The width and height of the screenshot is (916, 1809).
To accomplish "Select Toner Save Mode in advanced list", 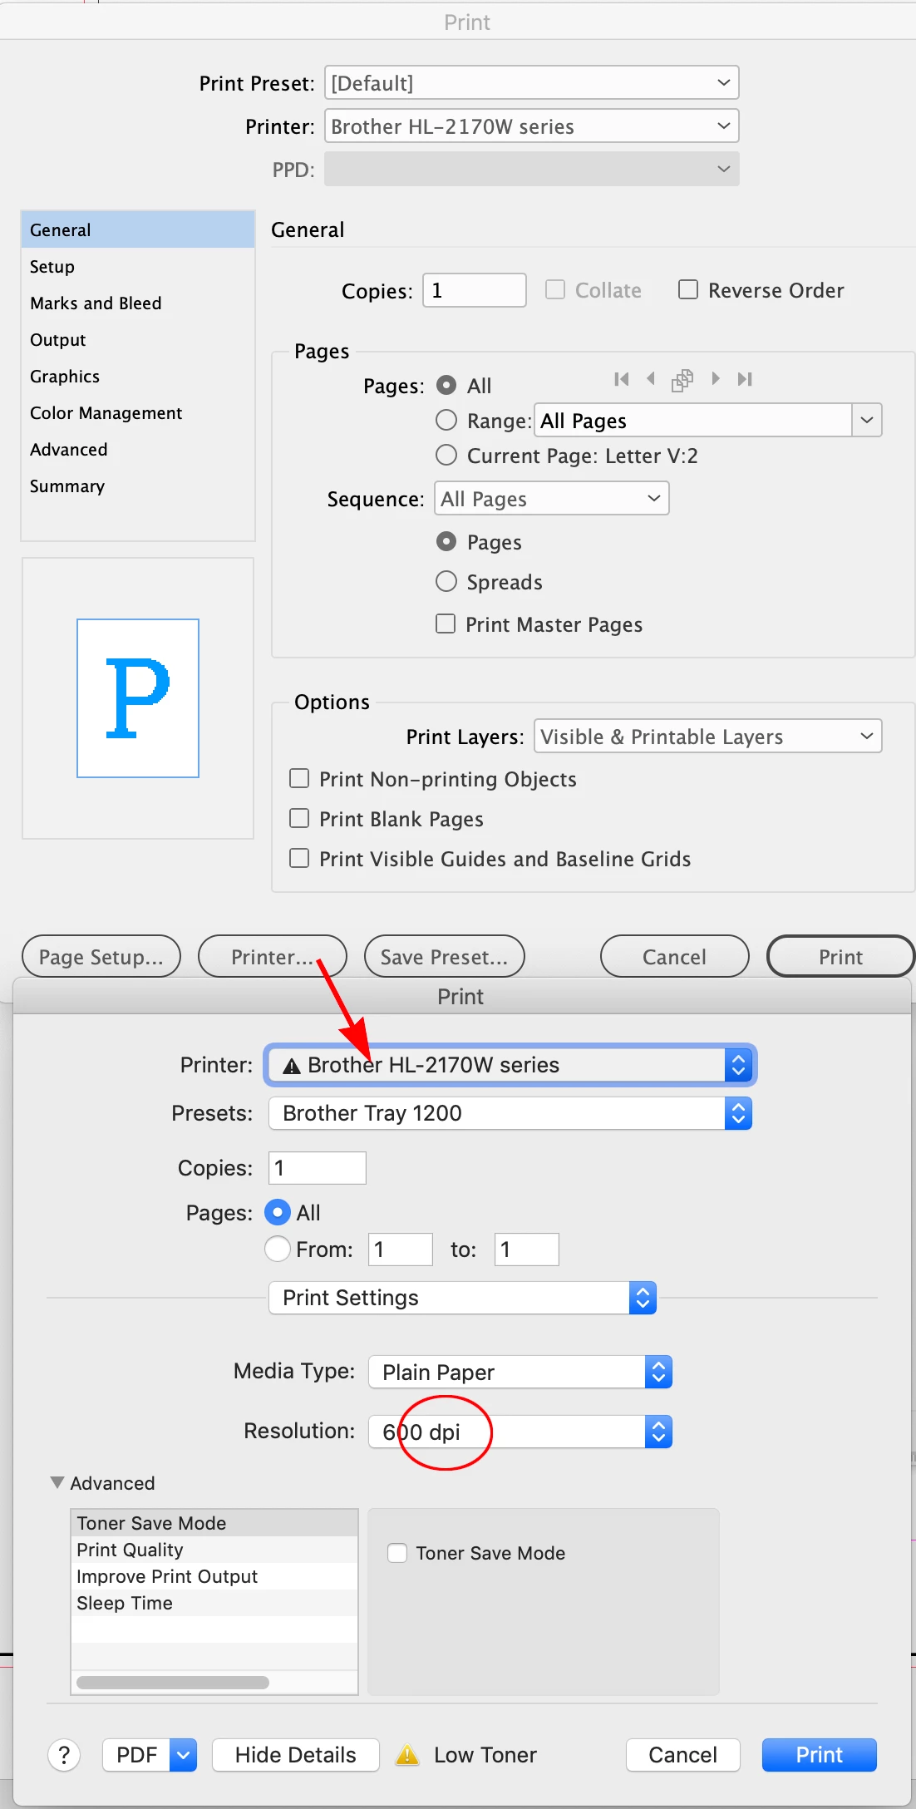I will click(x=214, y=1523).
